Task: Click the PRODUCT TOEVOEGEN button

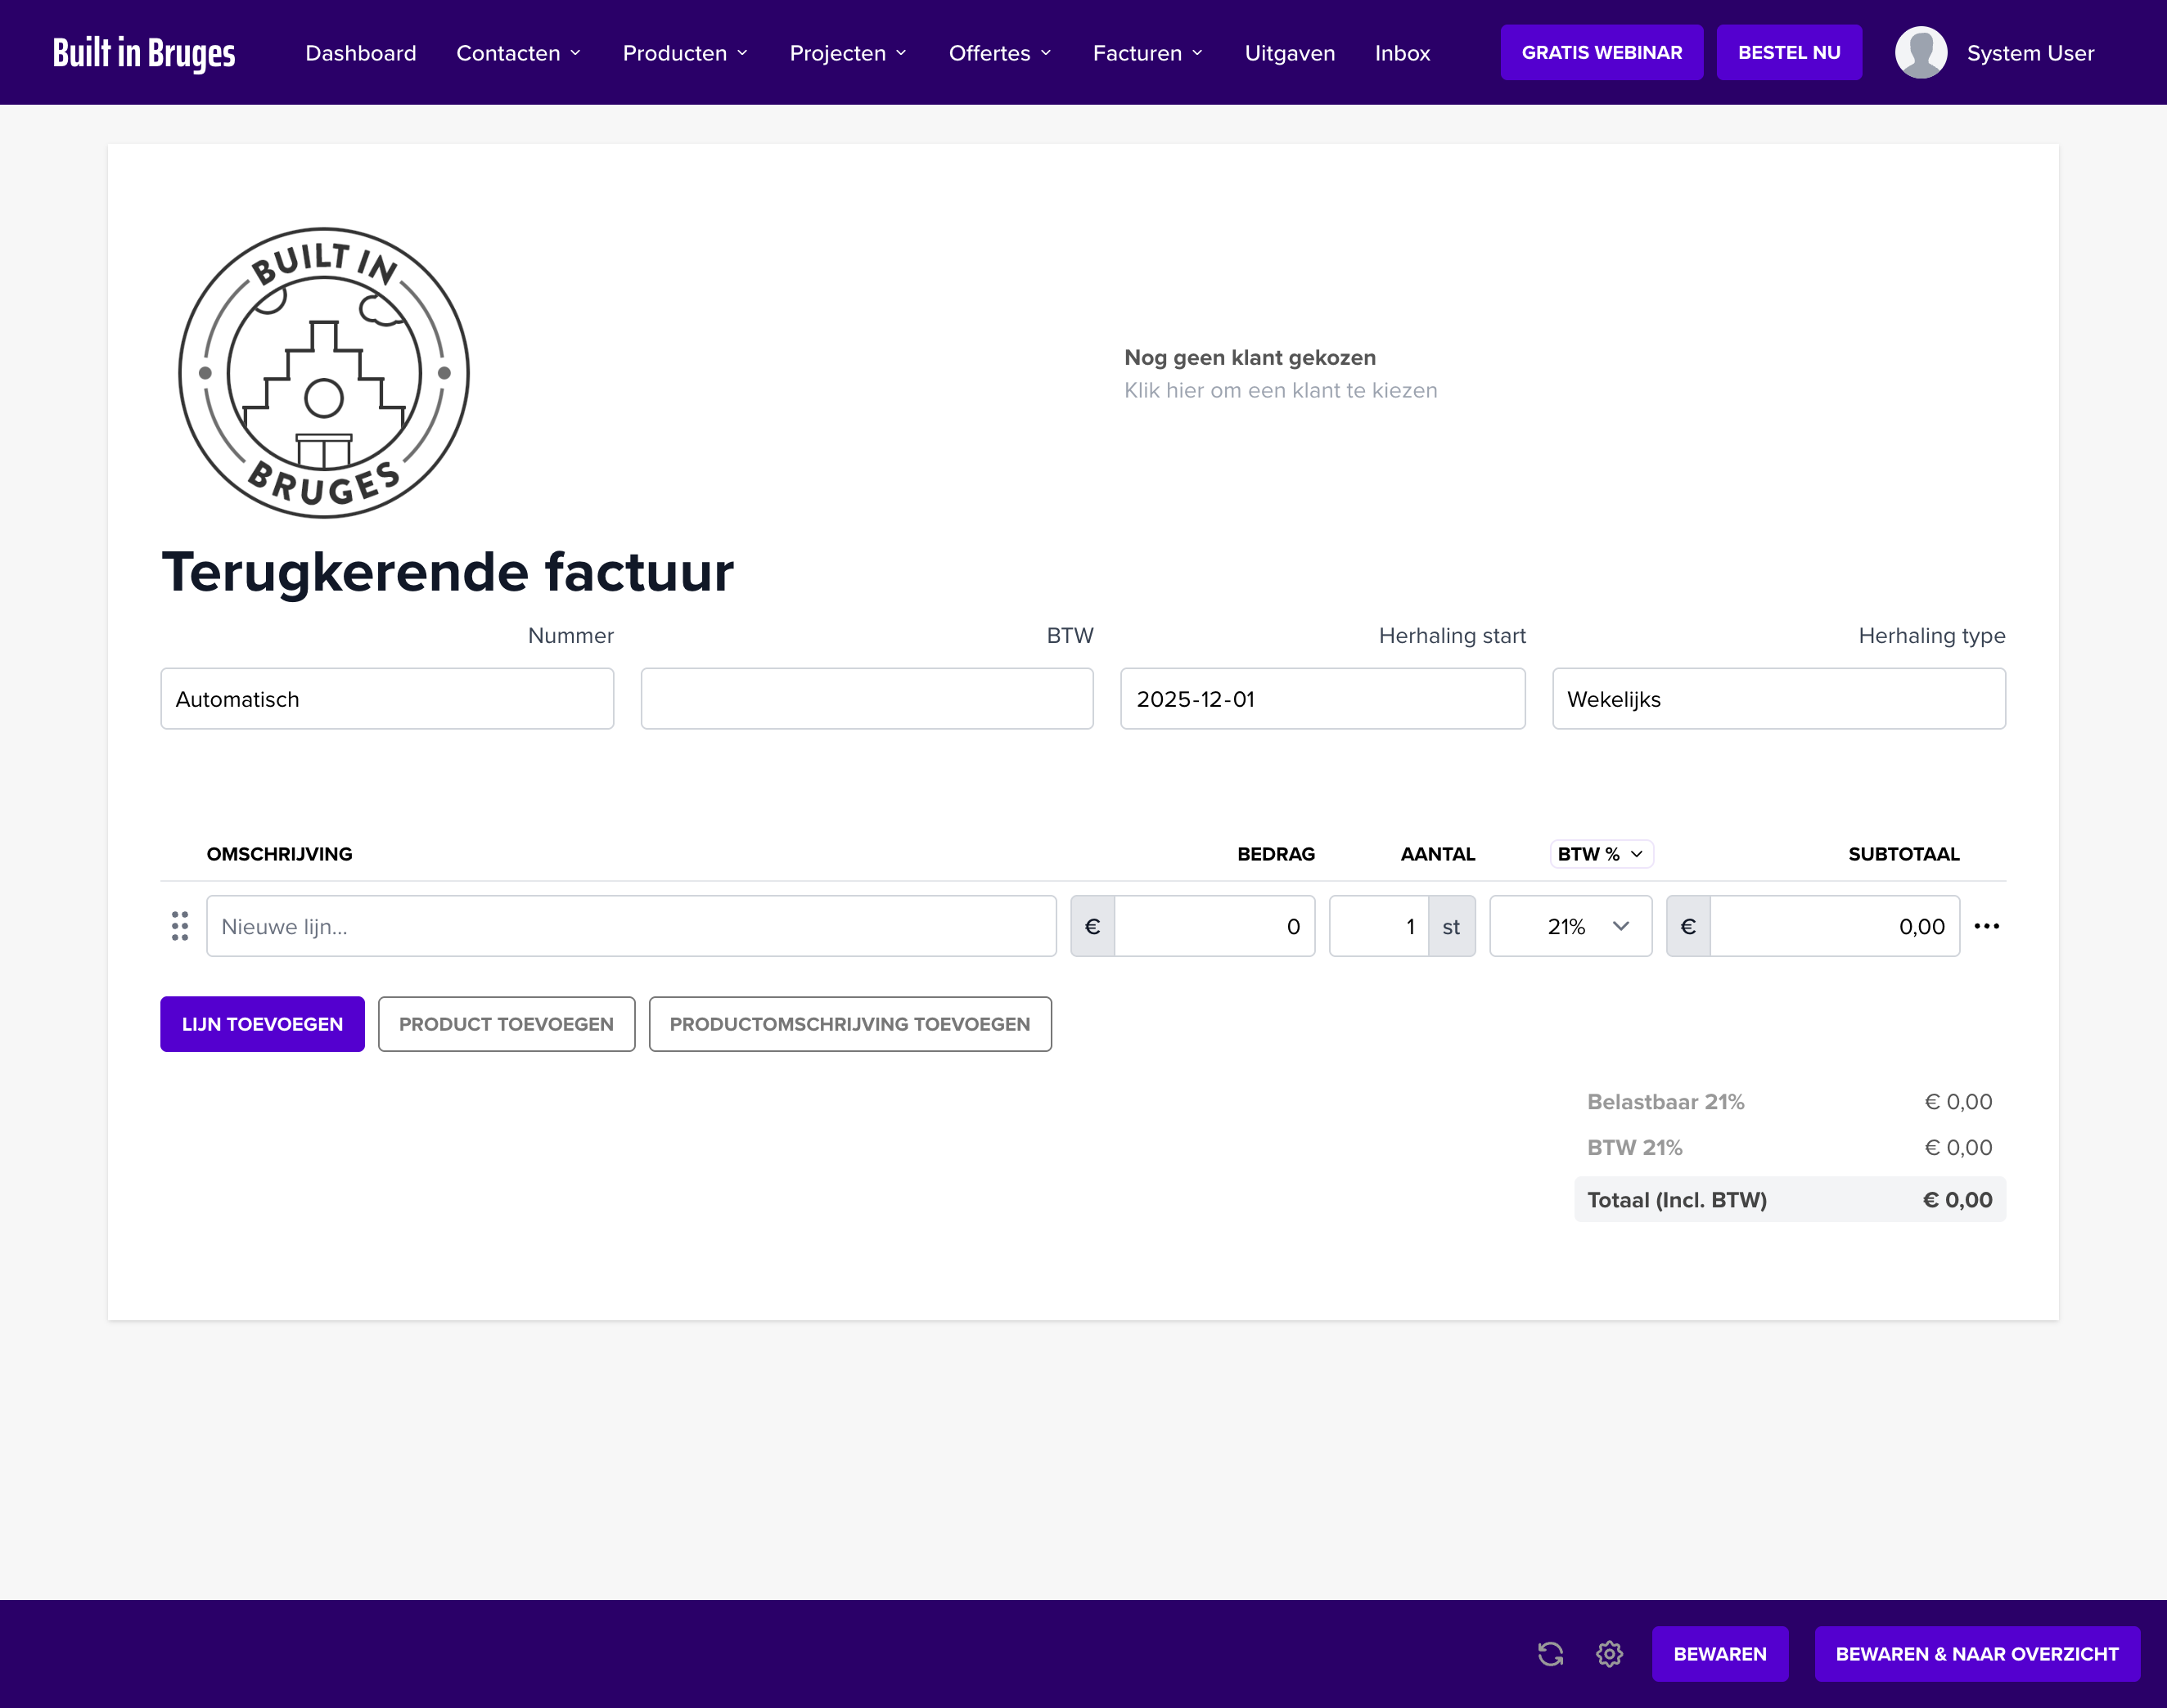Action: click(507, 1024)
